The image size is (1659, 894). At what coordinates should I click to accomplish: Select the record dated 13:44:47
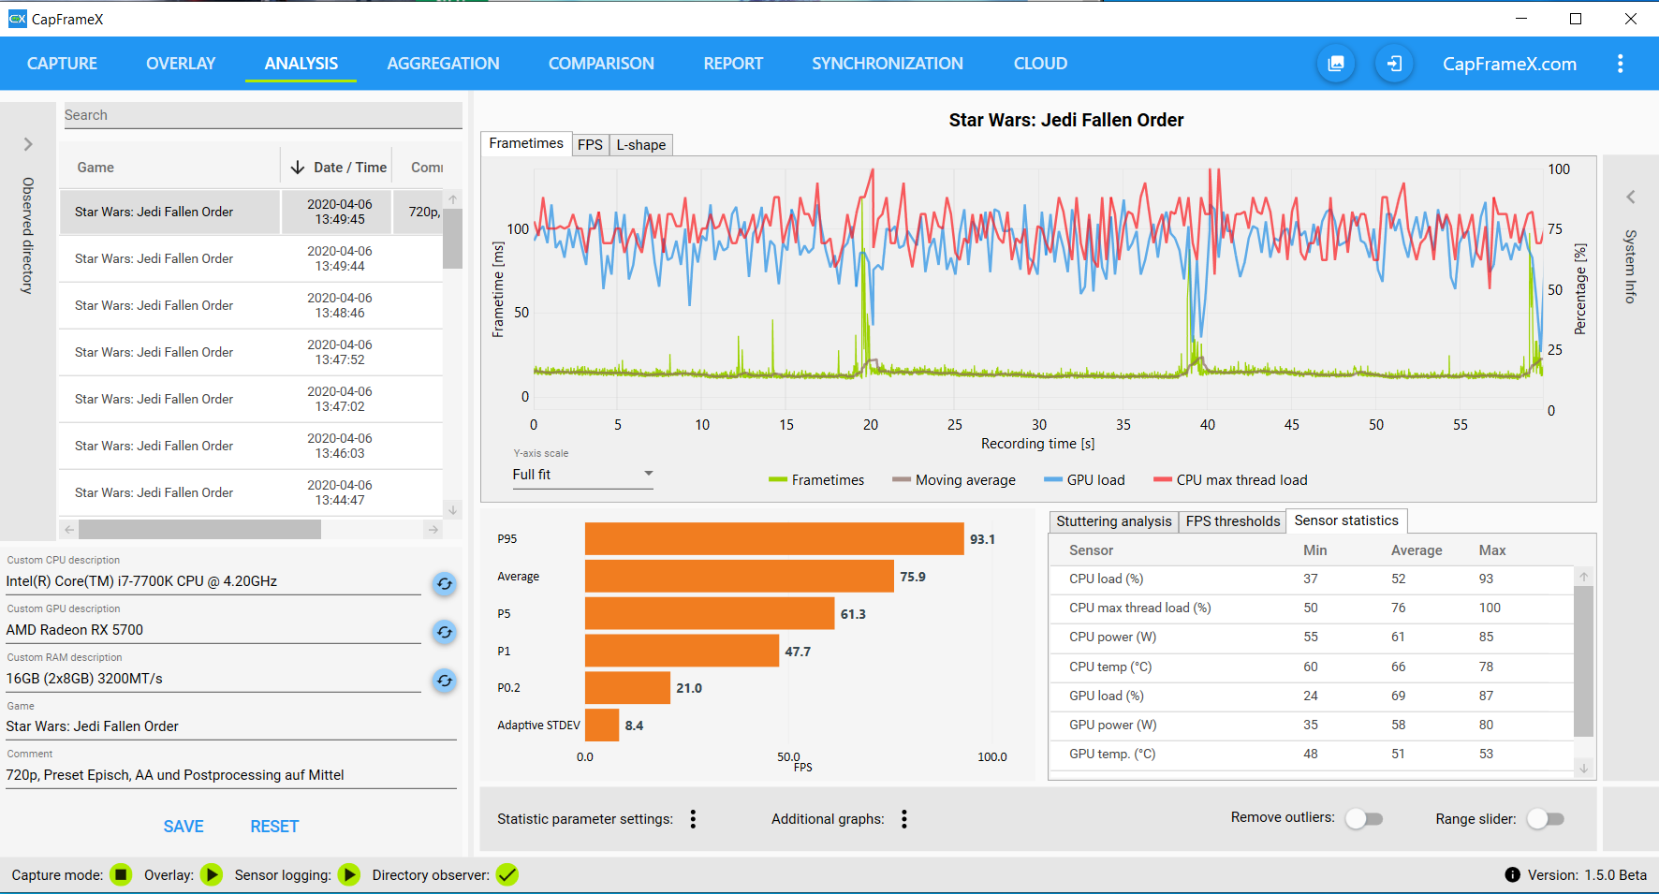pos(251,492)
